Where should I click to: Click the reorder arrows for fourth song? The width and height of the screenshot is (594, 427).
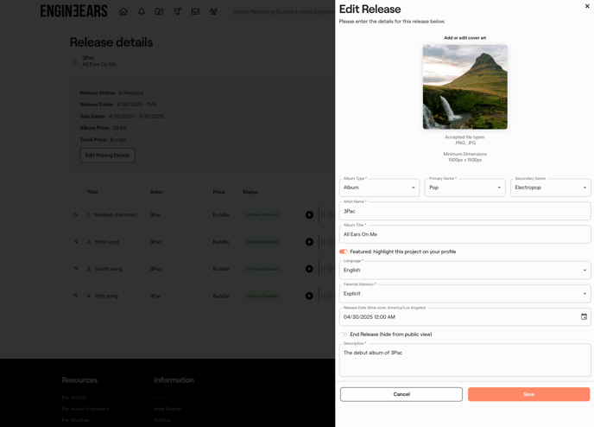point(76,269)
